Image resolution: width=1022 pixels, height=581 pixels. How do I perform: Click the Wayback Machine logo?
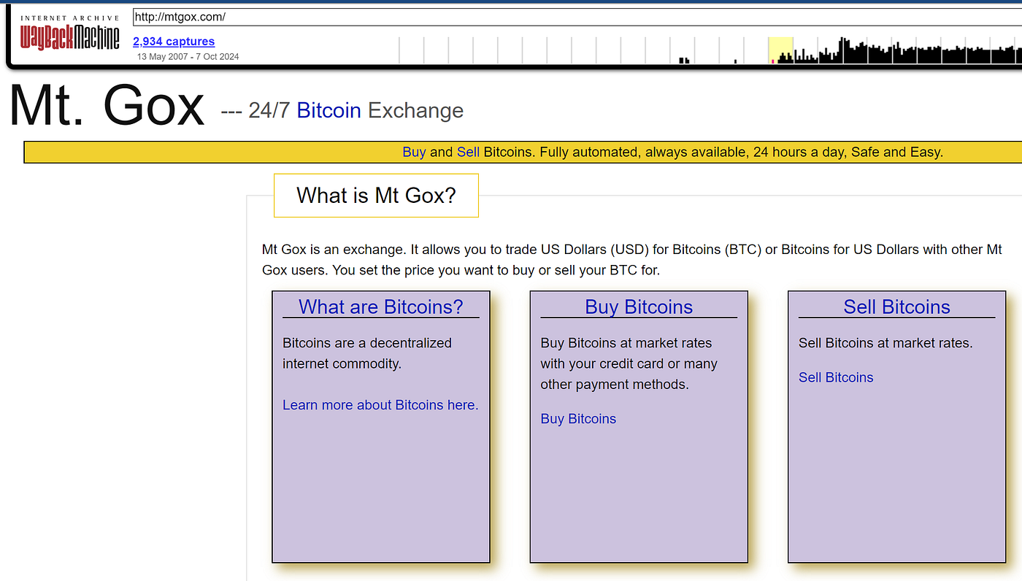point(70,32)
